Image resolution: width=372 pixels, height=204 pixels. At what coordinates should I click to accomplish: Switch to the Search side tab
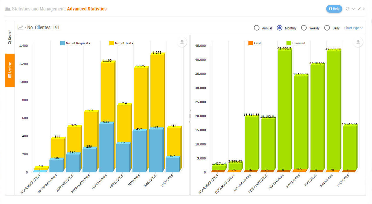pyautogui.click(x=10, y=37)
